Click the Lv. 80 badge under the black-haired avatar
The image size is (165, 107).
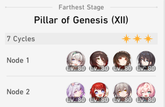[146, 69]
